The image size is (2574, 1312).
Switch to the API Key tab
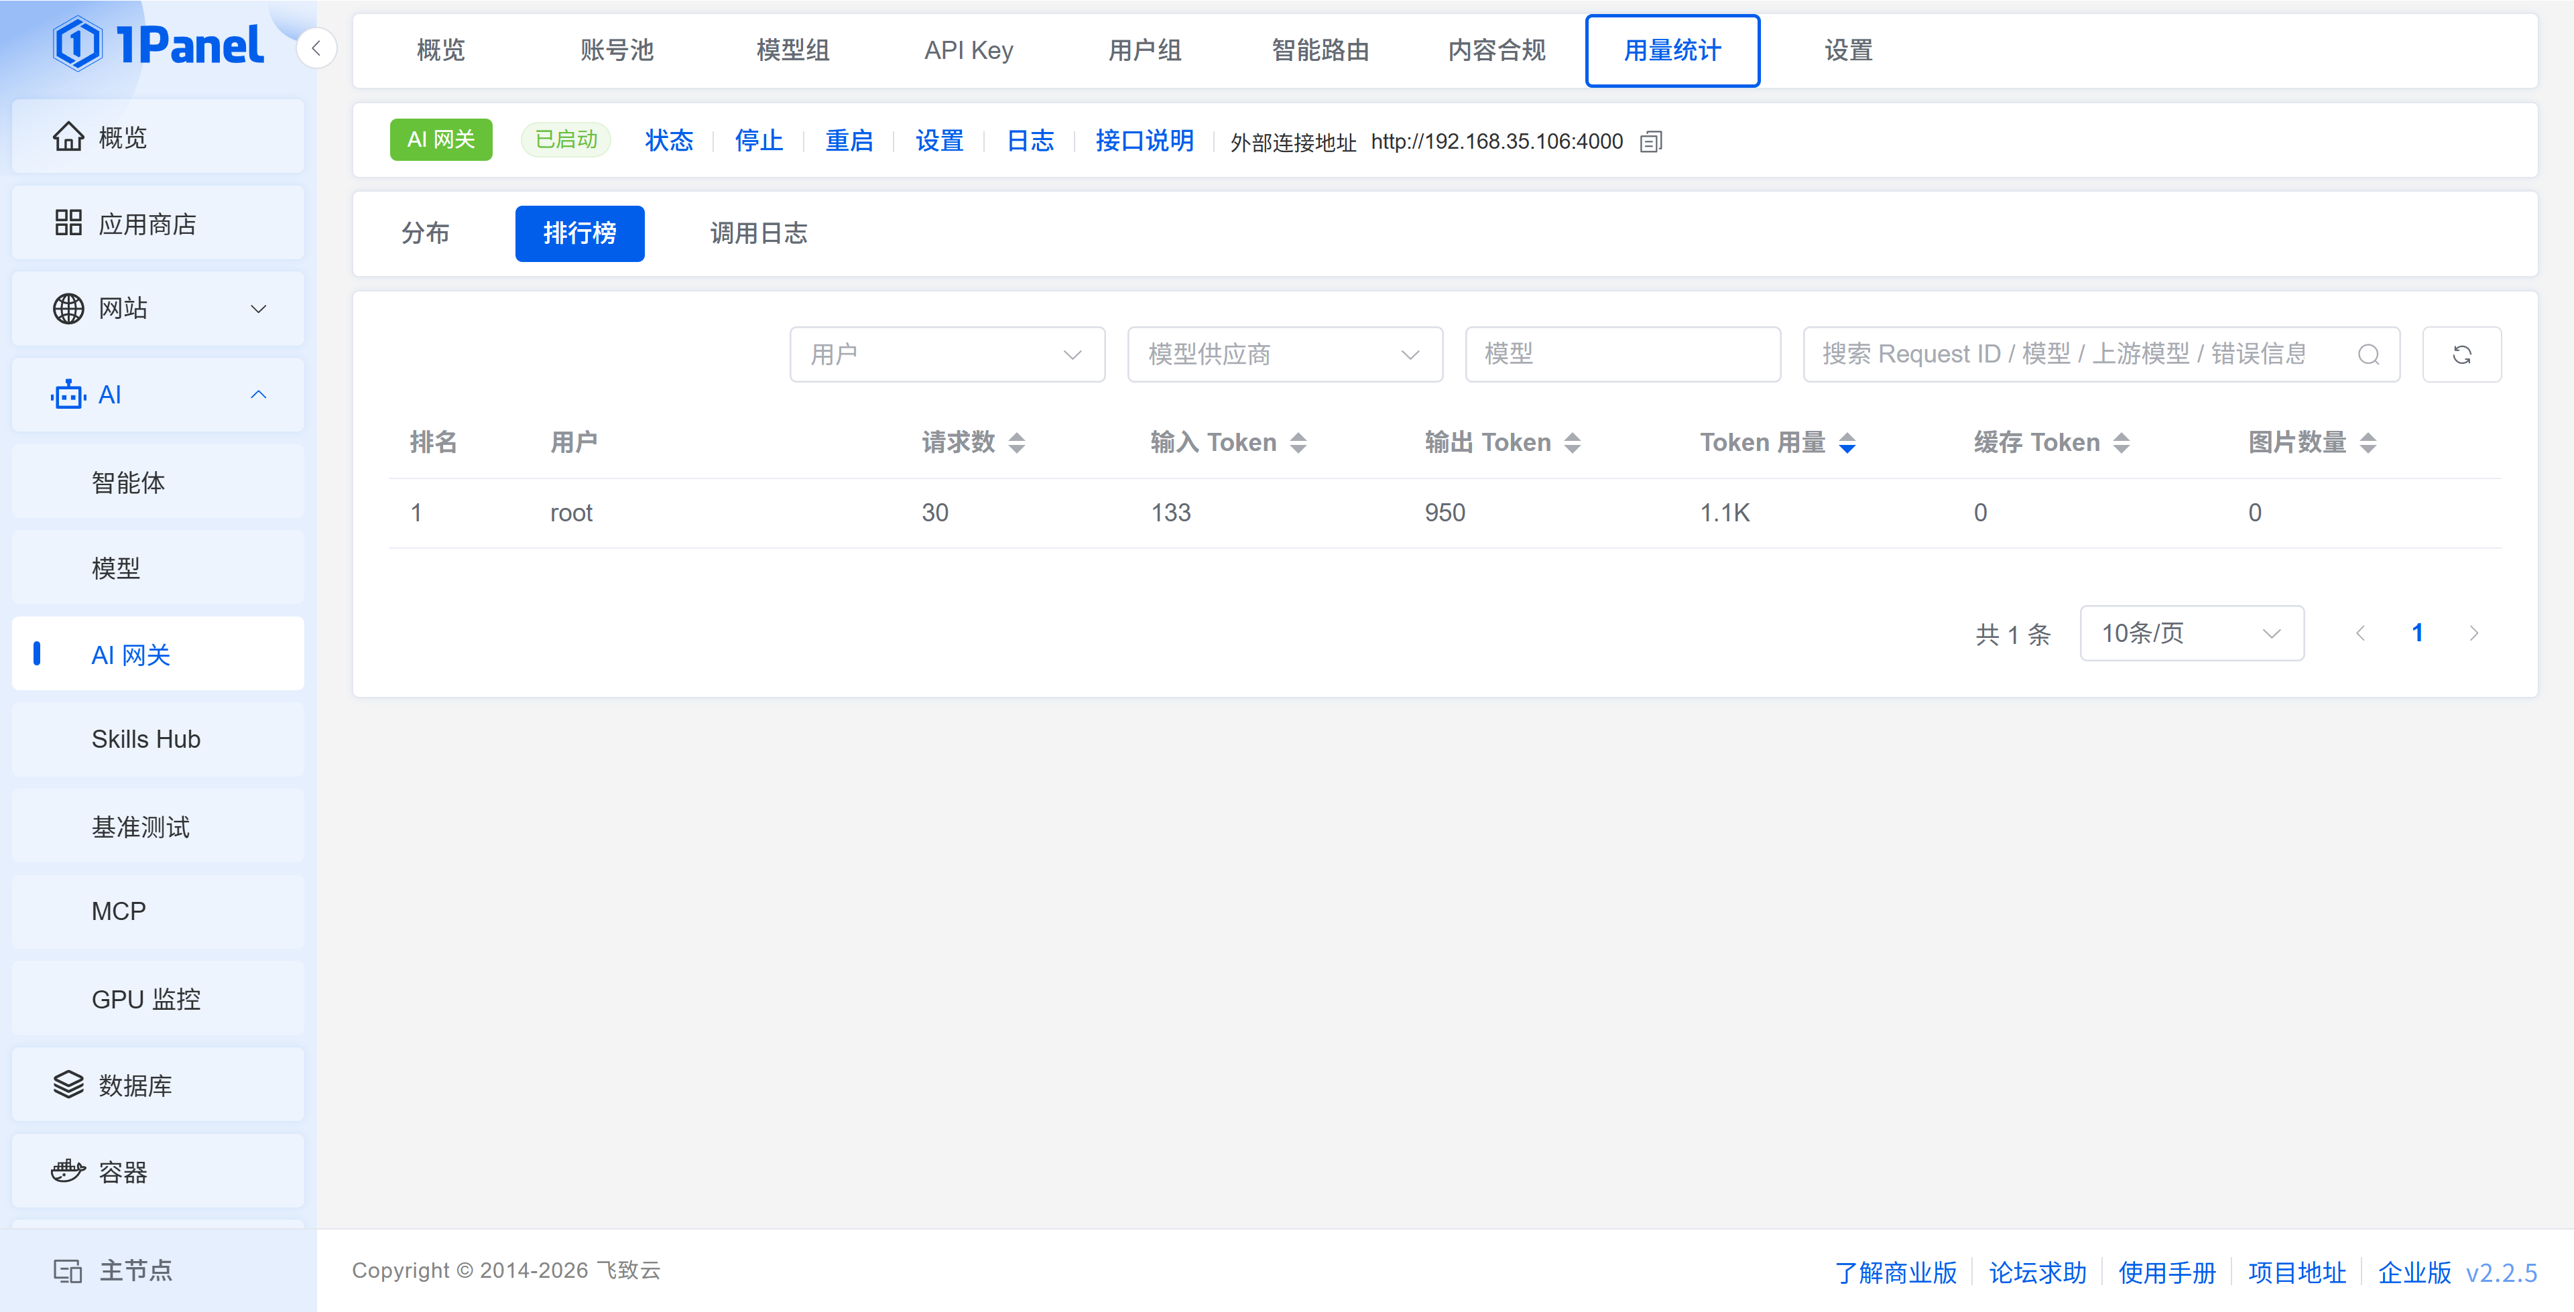tap(968, 50)
